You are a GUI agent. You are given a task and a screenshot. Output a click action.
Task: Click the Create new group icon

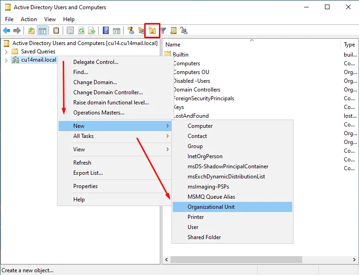coord(141,30)
